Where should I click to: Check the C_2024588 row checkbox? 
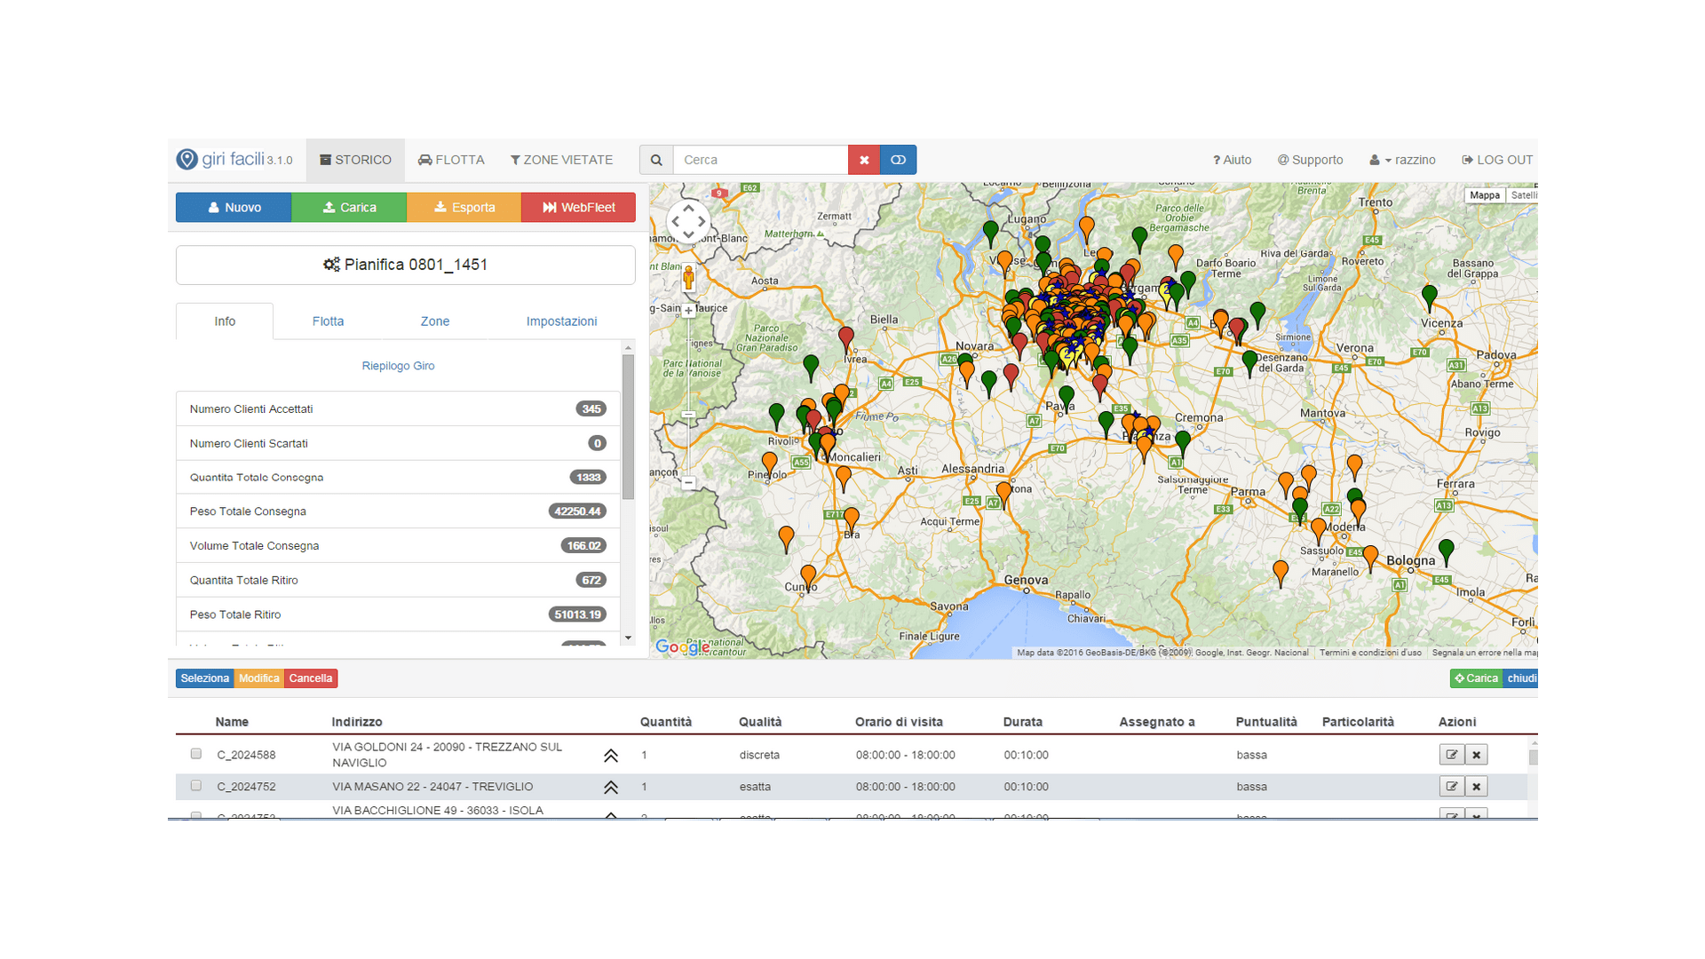196,754
